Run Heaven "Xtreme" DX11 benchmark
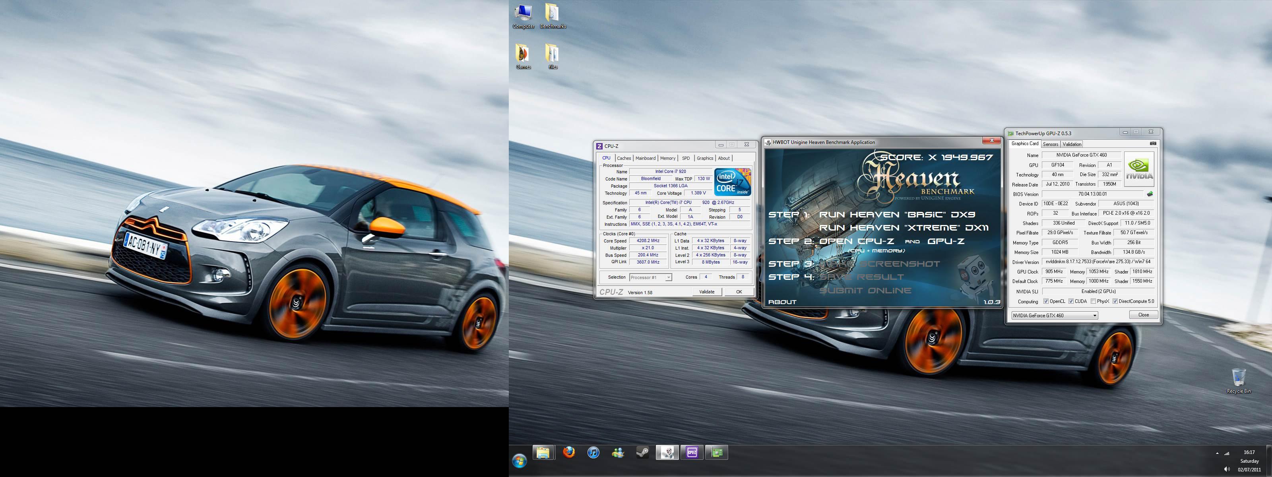Viewport: 1272px width, 477px height. (x=905, y=228)
